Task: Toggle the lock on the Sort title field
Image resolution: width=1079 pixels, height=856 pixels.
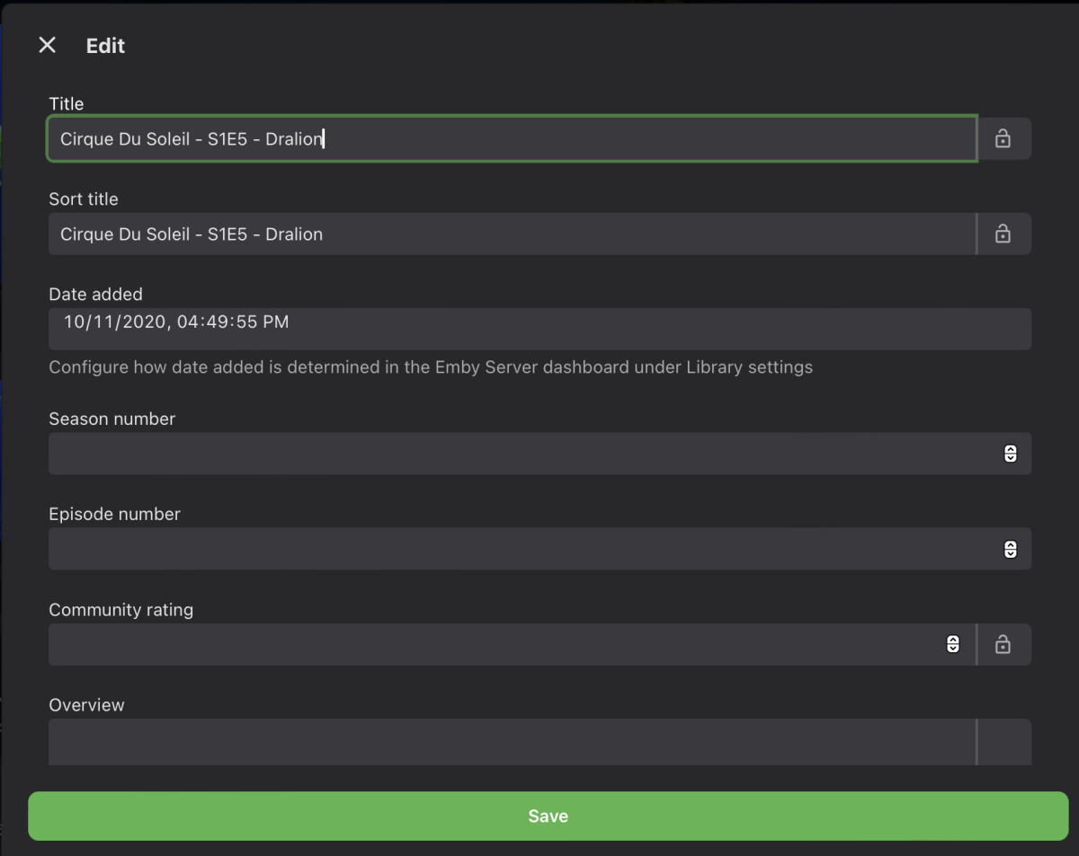Action: coord(1003,234)
